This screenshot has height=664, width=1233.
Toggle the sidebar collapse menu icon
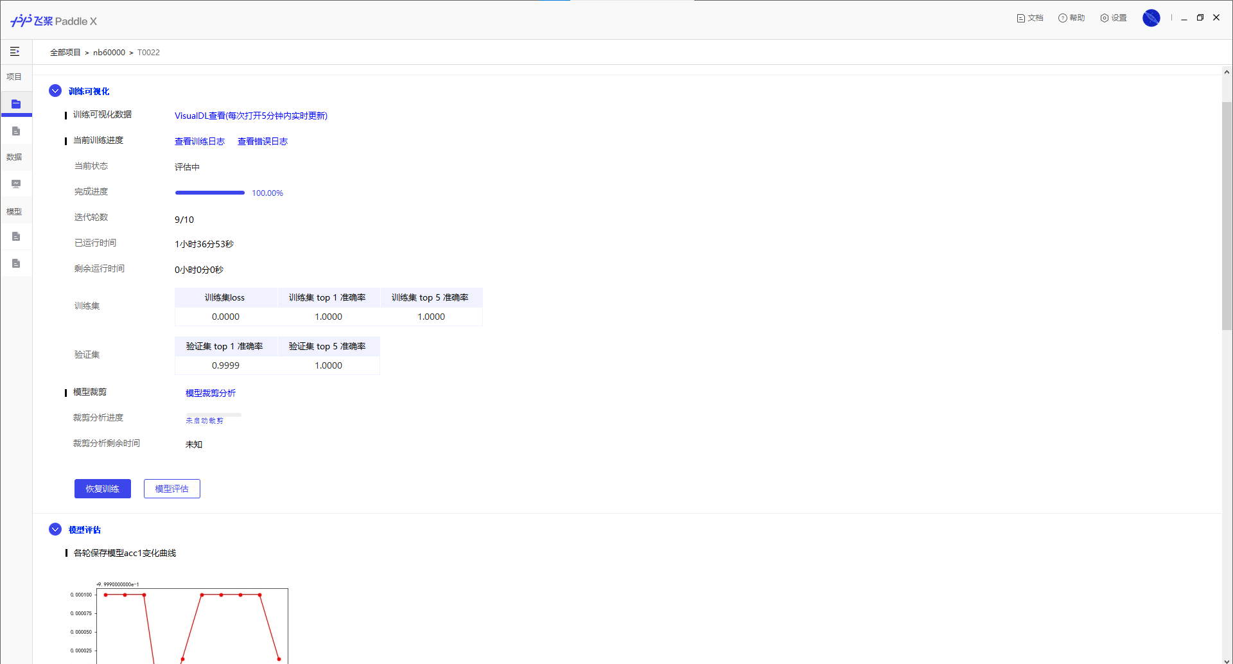[15, 51]
